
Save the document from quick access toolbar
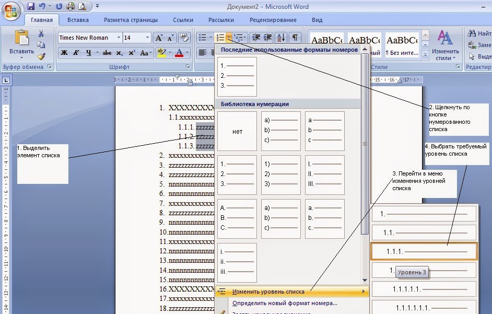30,6
